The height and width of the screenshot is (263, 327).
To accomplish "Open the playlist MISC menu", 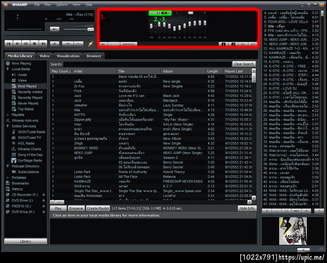I will tap(296, 211).
